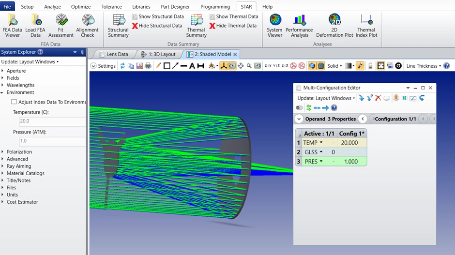The image size is (455, 255).
Task: Toggle the yellow-highlighted cube display button
Action: click(312, 66)
